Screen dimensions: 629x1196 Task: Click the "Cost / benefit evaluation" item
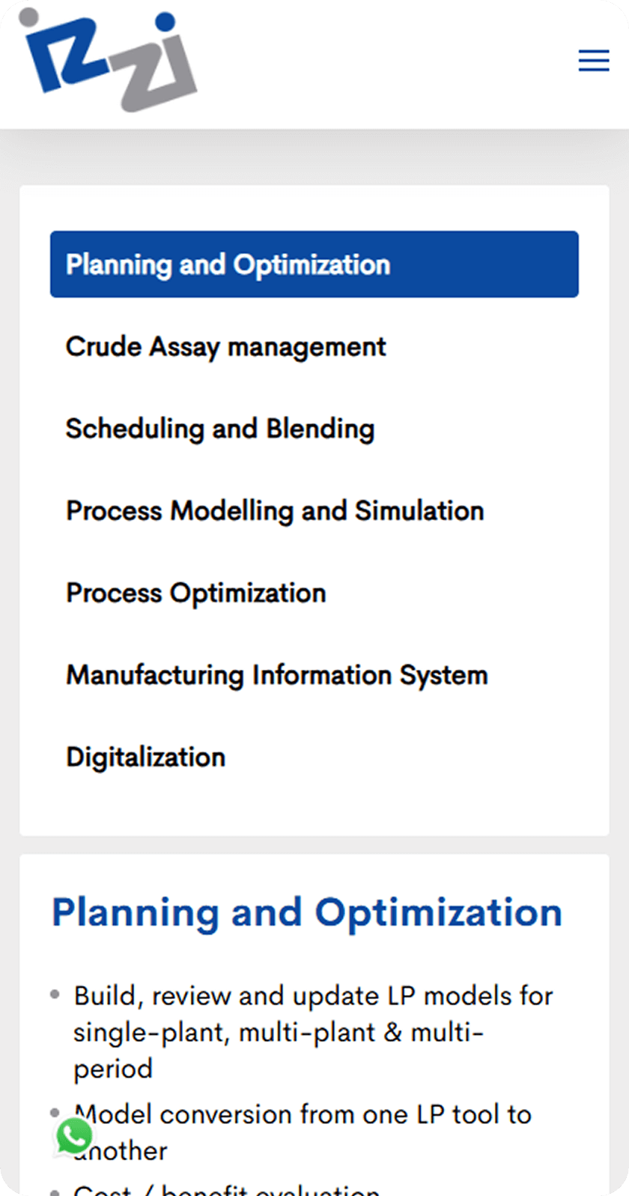pos(226,1190)
